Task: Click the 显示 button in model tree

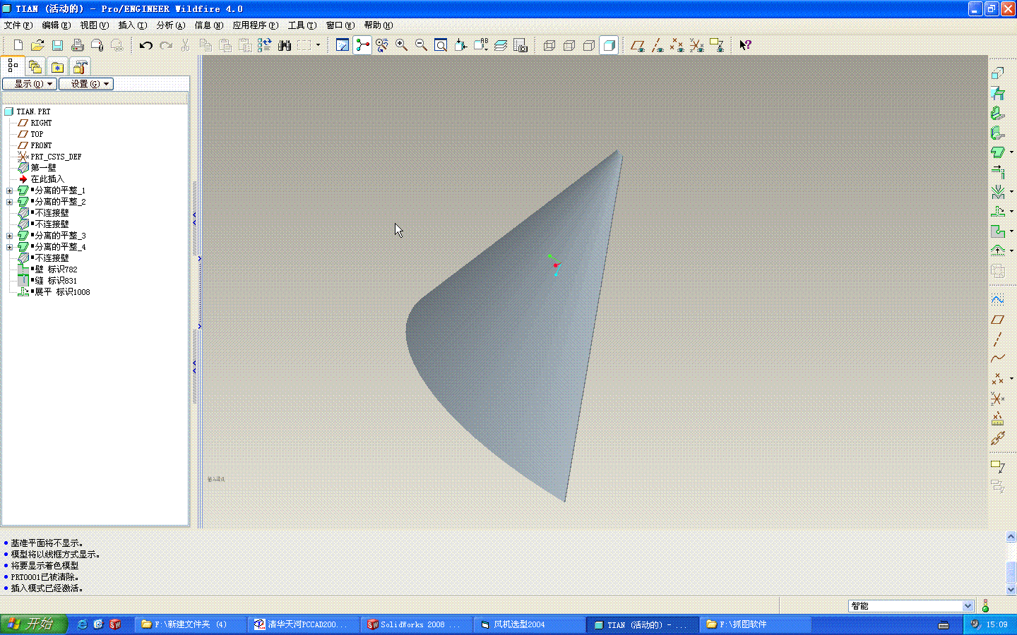Action: [x=30, y=84]
